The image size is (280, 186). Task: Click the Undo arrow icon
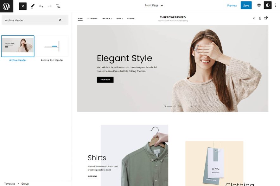[x=41, y=6]
